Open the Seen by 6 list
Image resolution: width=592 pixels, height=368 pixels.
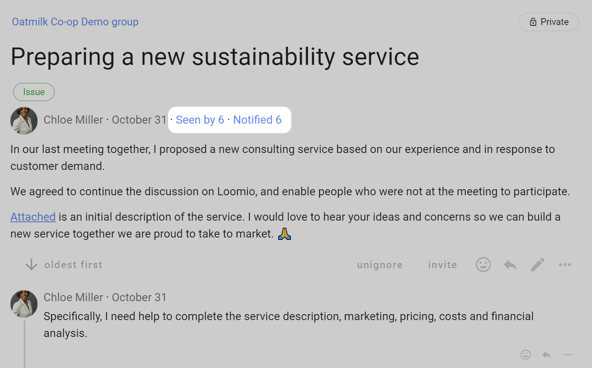pos(199,120)
